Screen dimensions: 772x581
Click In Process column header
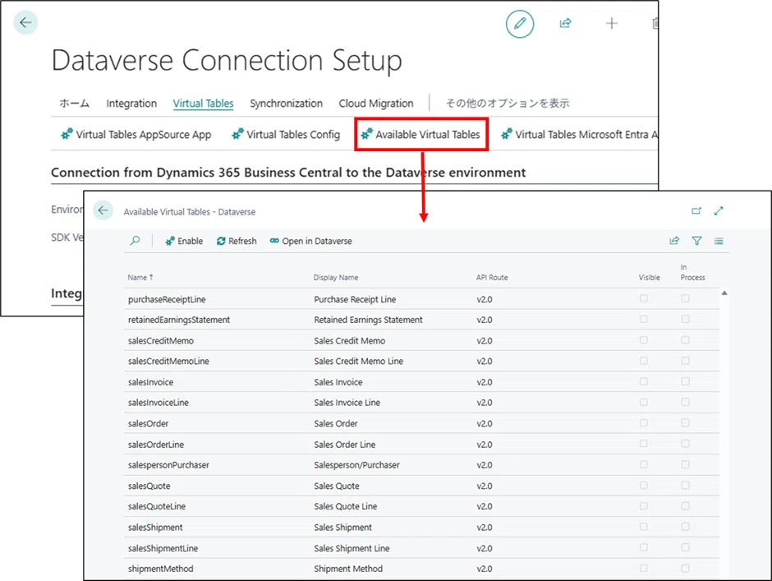click(x=692, y=273)
